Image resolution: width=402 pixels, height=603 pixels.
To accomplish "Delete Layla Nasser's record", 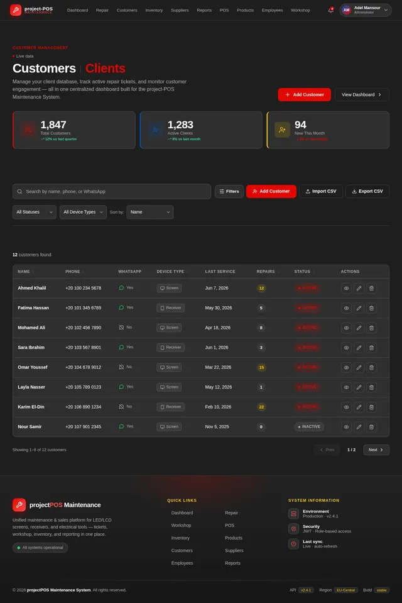I will [371, 387].
